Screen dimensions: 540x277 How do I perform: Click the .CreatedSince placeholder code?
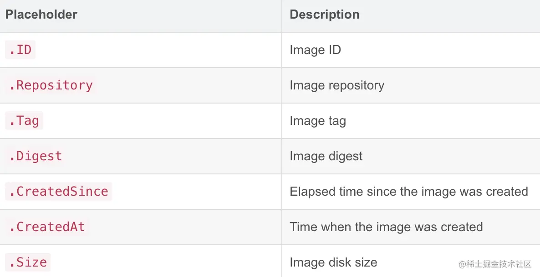(x=58, y=192)
